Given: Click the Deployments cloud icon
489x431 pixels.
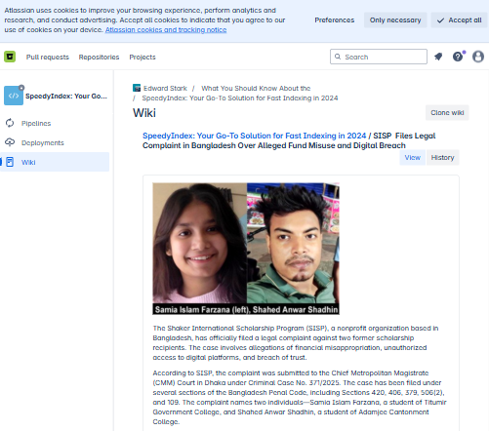Looking at the screenshot, I should [10, 142].
